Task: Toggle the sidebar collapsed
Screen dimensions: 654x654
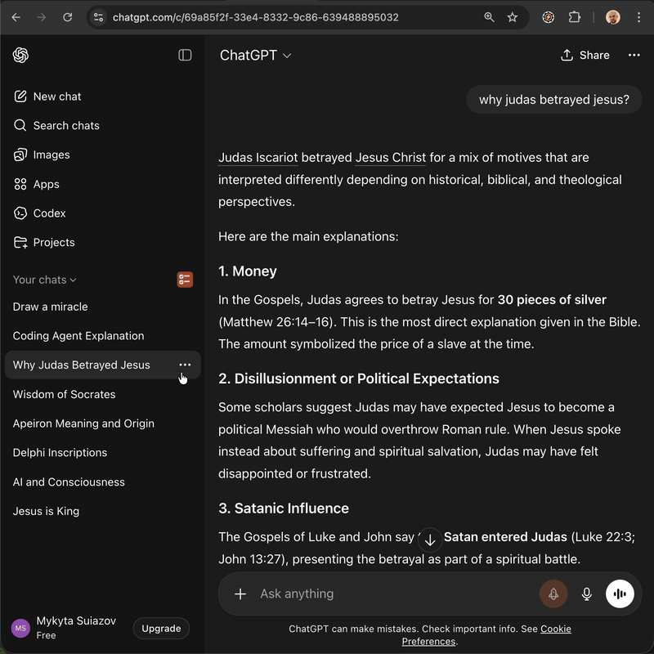Action: point(186,55)
